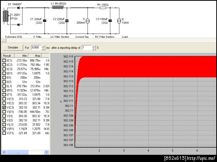The width and height of the screenshot is (217, 162).
Task: Select the T1 250V transformer symbol
Action: pyautogui.click(x=5, y=17)
